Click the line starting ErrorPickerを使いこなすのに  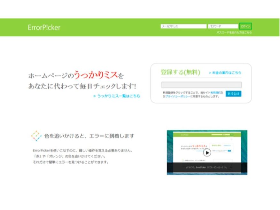[82, 151]
